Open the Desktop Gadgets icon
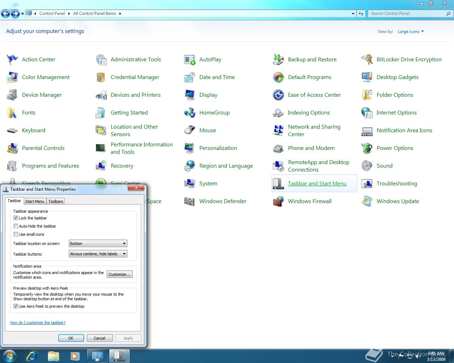Image resolution: width=454 pixels, height=363 pixels. point(367,77)
